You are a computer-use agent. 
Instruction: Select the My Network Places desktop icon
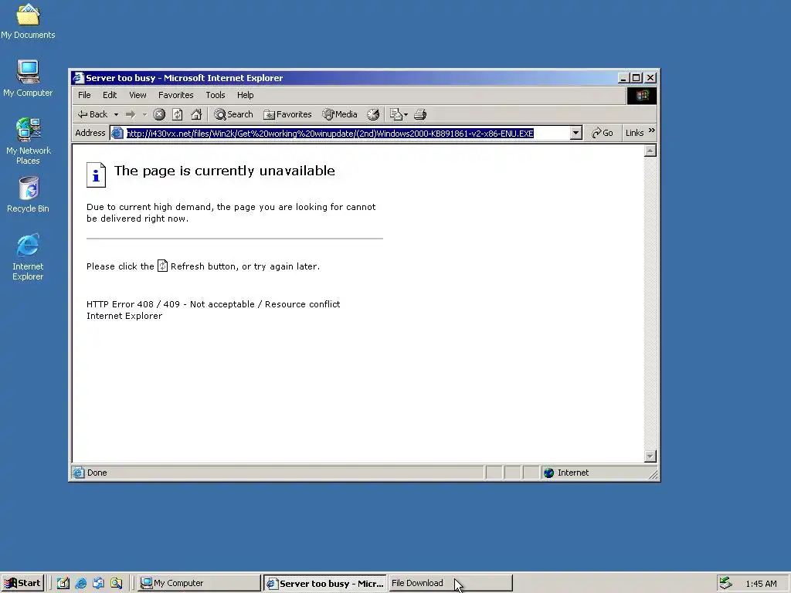point(28,142)
